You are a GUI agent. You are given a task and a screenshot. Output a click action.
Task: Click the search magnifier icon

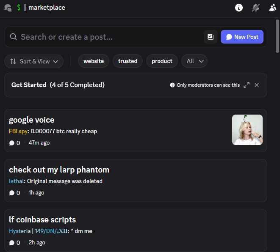tap(13, 37)
